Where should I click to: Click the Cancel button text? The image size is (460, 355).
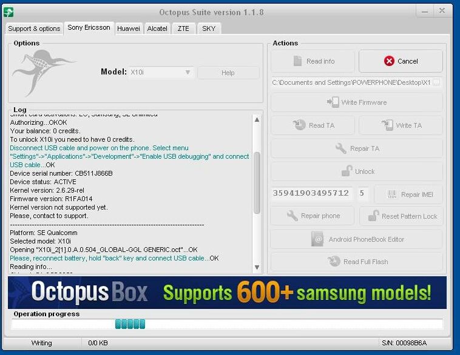pyautogui.click(x=407, y=61)
